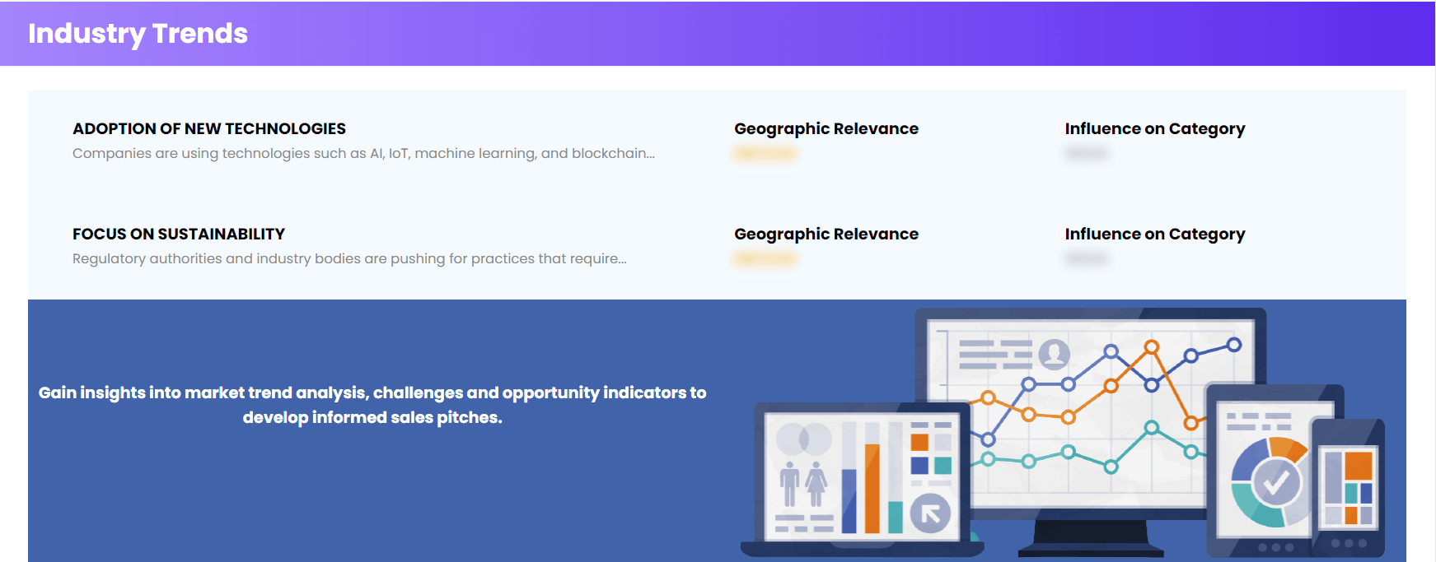Click the user avatar icon on monitor
This screenshot has width=1436, height=562.
click(1054, 354)
